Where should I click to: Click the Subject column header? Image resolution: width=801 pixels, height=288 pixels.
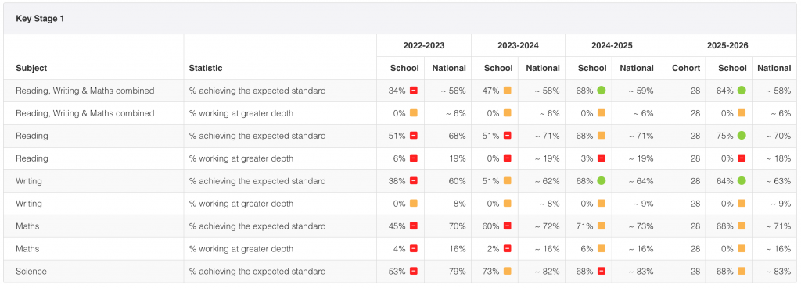pos(31,68)
